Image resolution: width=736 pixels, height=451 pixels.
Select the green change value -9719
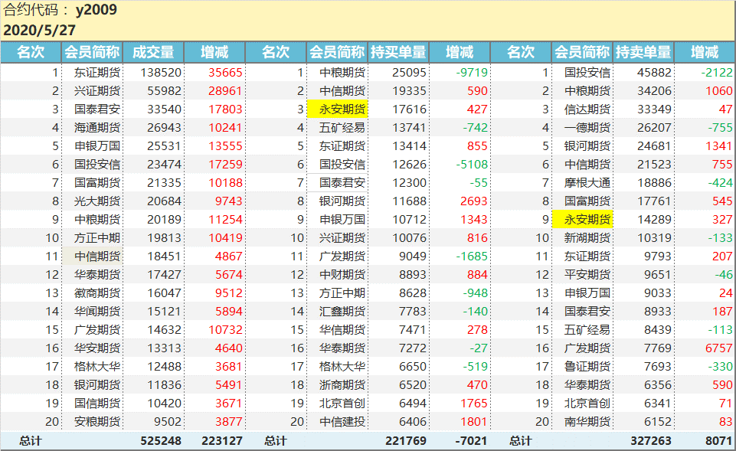[x=472, y=73]
